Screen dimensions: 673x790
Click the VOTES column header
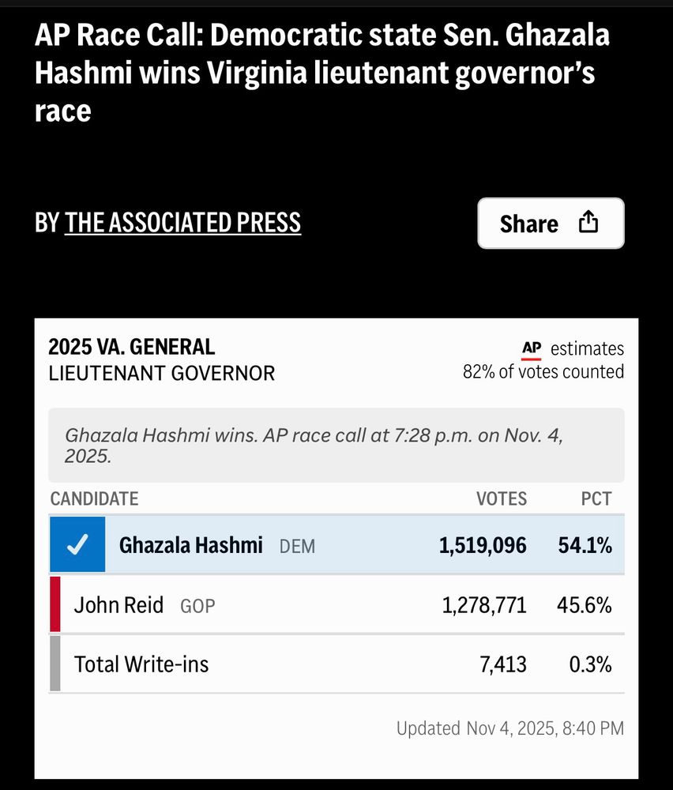coord(502,498)
